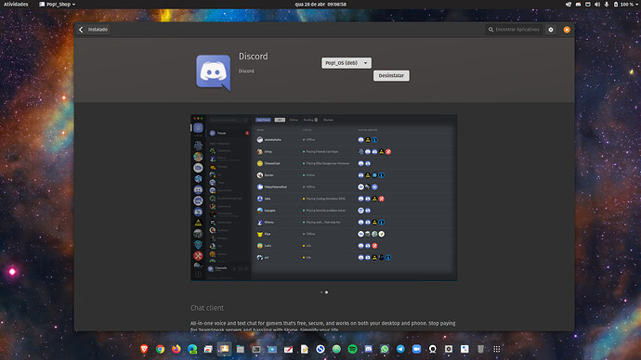The image size is (641, 360).
Task: Open the Discord screenshot preview
Action: click(x=324, y=197)
